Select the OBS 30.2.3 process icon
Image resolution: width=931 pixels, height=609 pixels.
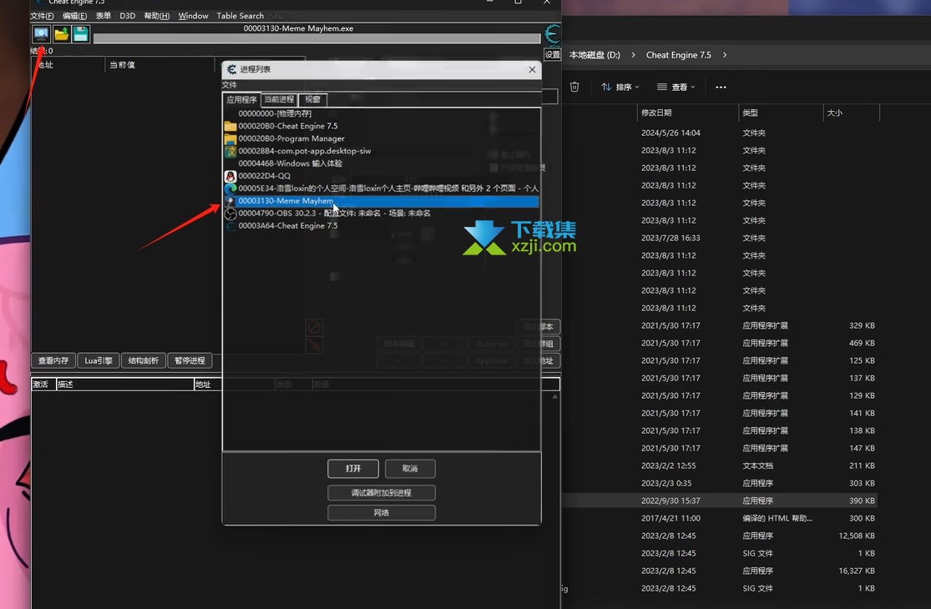click(x=230, y=214)
